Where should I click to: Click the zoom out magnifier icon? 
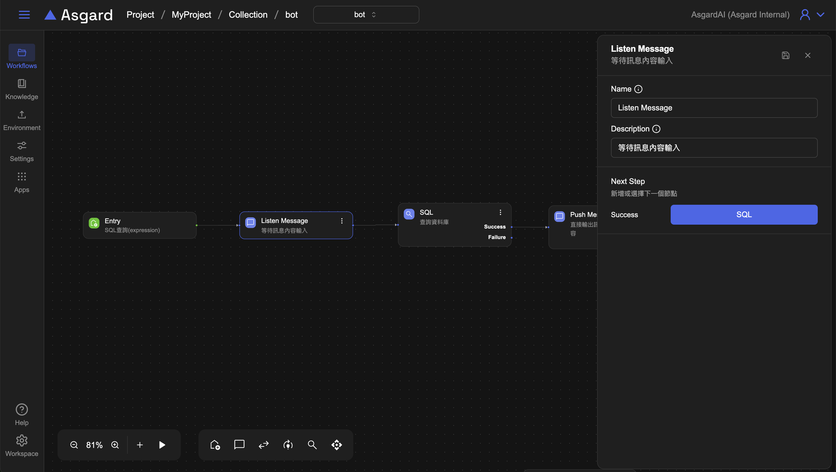pyautogui.click(x=74, y=445)
